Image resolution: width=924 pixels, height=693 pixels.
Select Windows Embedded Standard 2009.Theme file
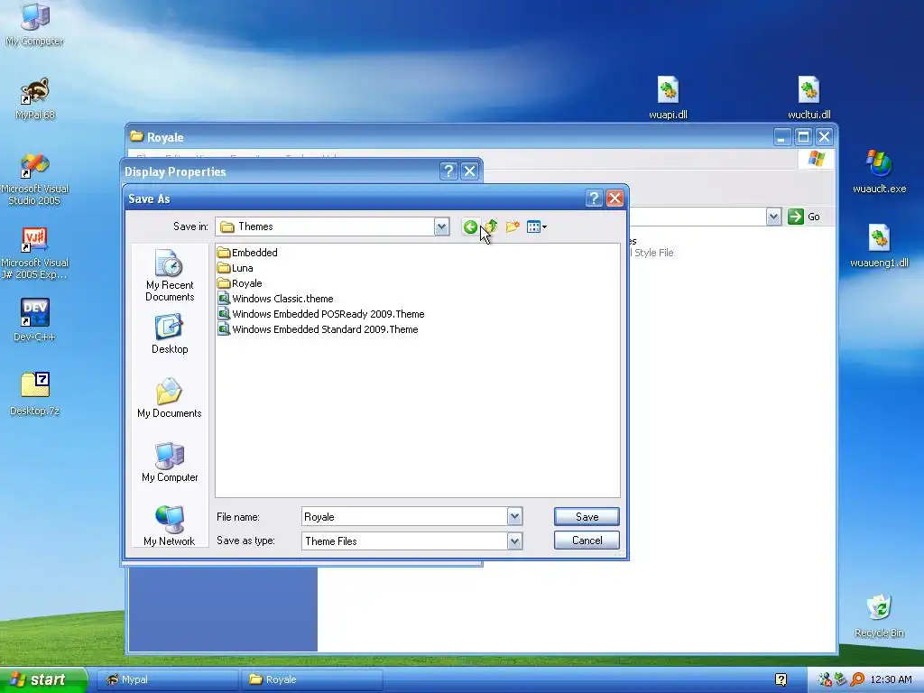(x=319, y=328)
